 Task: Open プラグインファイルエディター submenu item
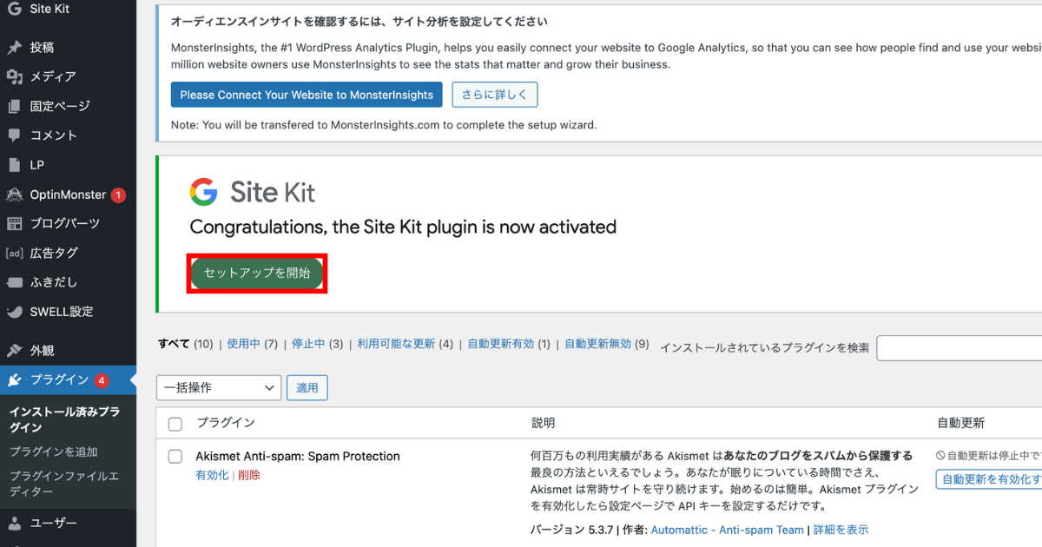tap(64, 484)
